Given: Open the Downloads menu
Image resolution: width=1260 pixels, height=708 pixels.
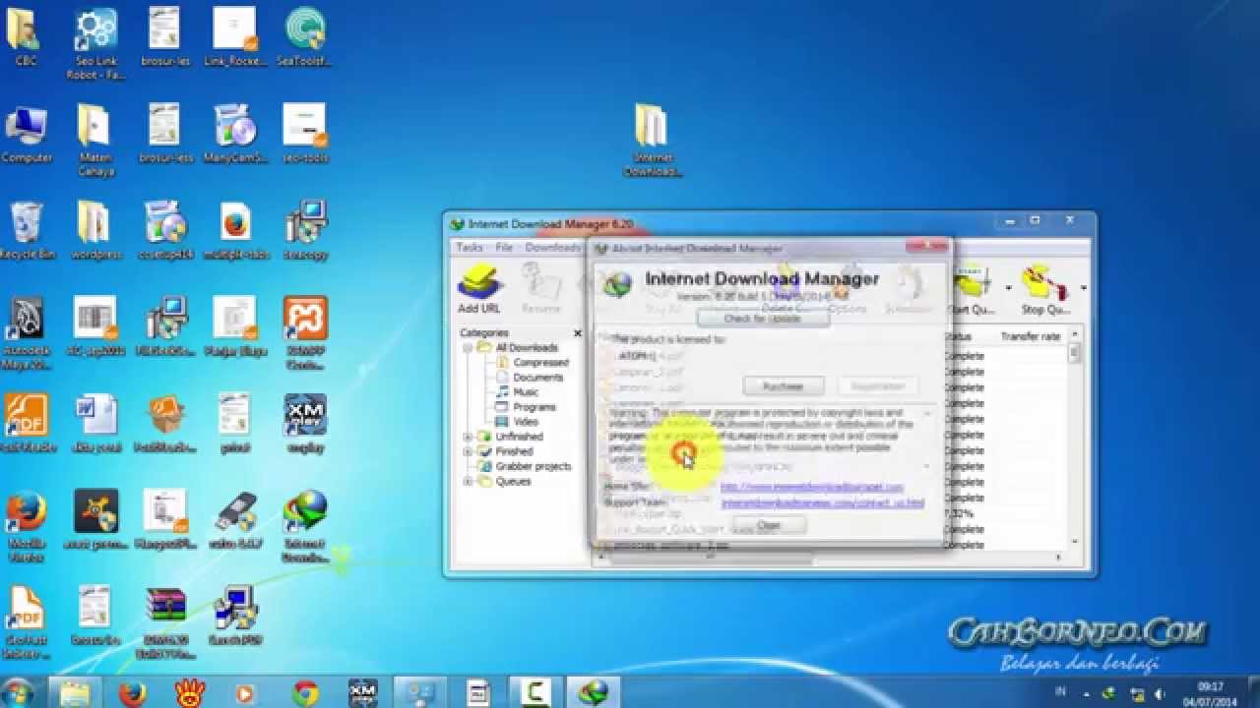Looking at the screenshot, I should [x=553, y=248].
